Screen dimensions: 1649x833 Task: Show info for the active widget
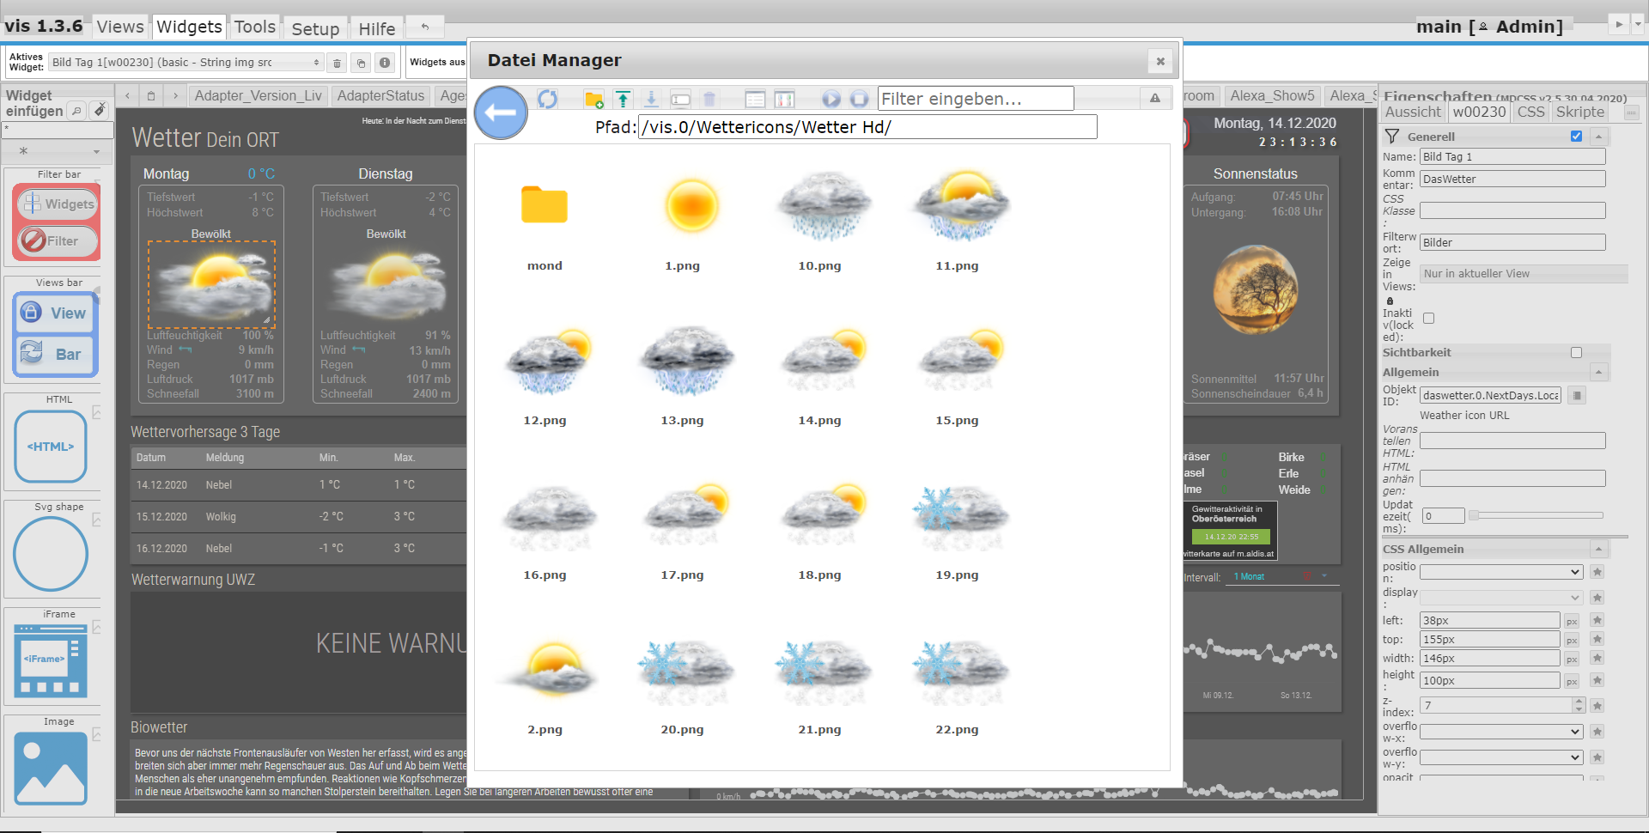(x=385, y=63)
